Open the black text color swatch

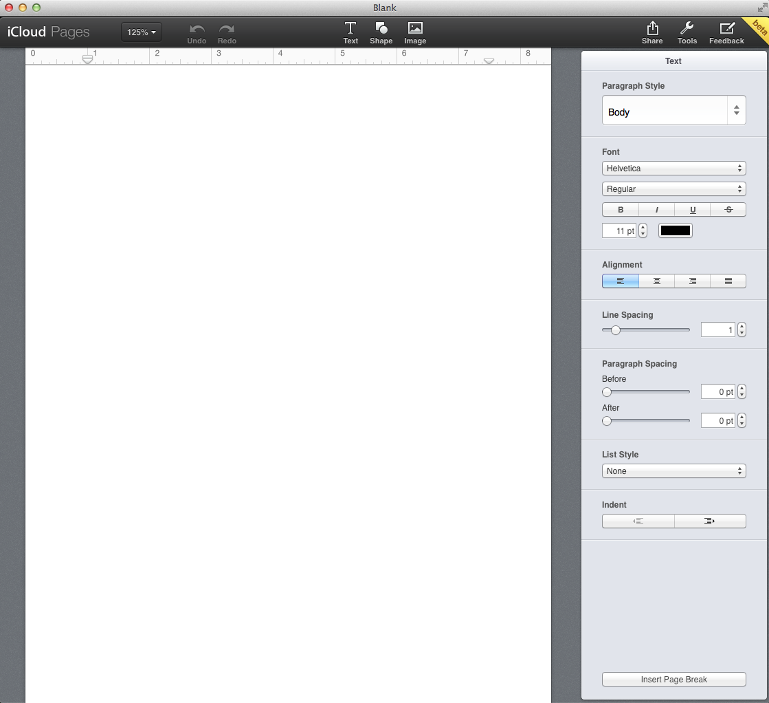(676, 230)
